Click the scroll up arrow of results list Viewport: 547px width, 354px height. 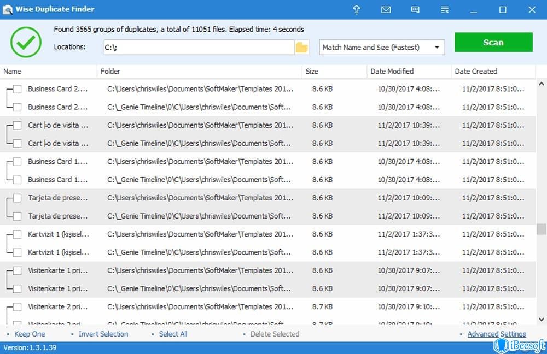542,84
